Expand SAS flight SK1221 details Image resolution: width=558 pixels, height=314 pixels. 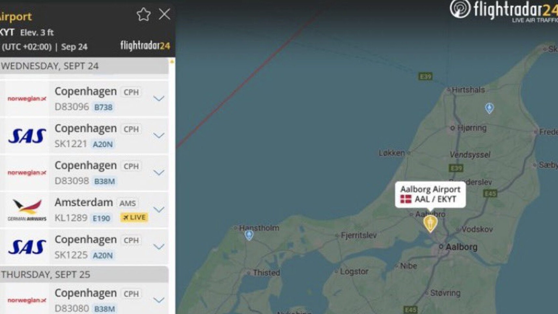click(159, 135)
